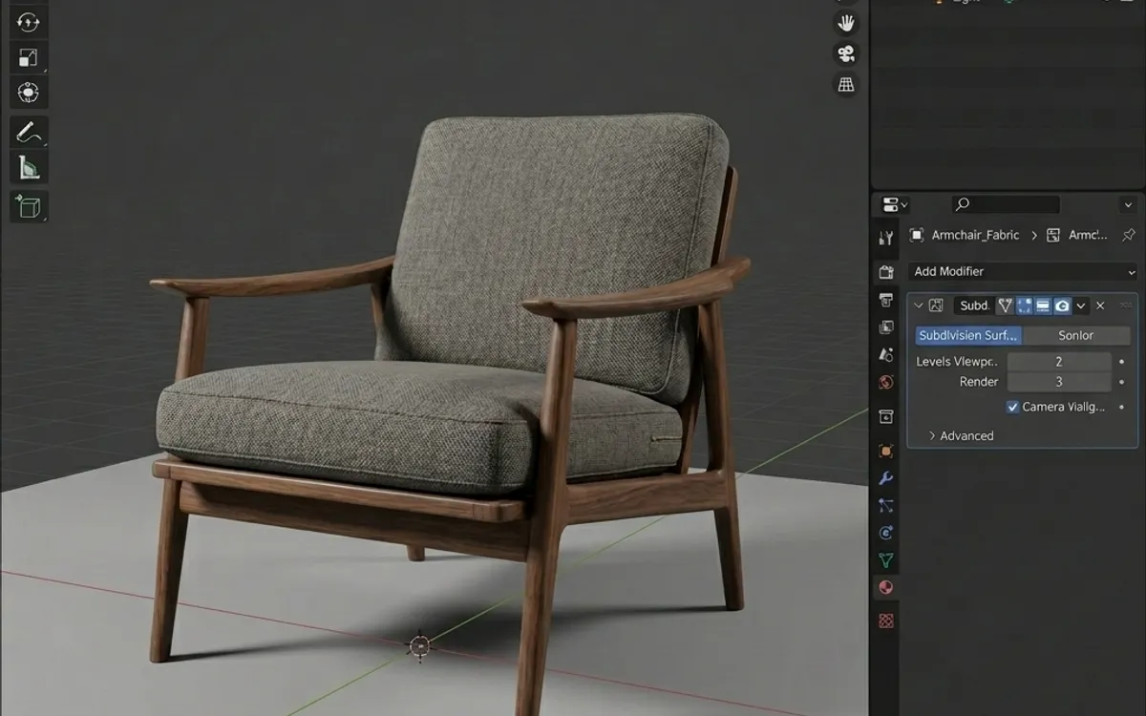Screen dimensions: 1146x716
Task: Select the Transform tool
Action: (29, 93)
